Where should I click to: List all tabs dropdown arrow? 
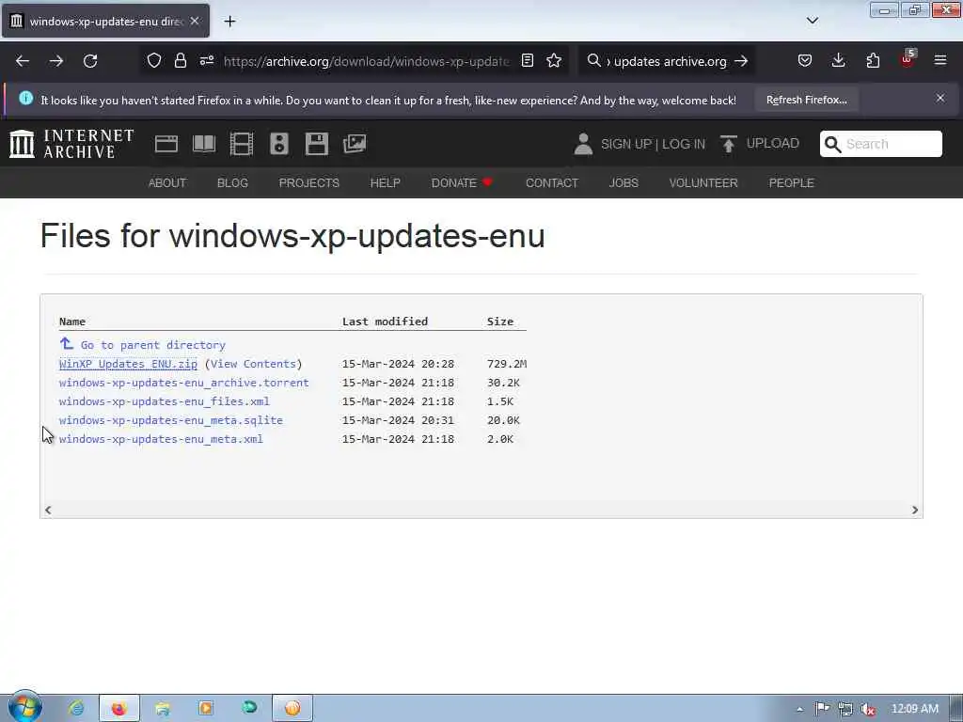(x=812, y=21)
